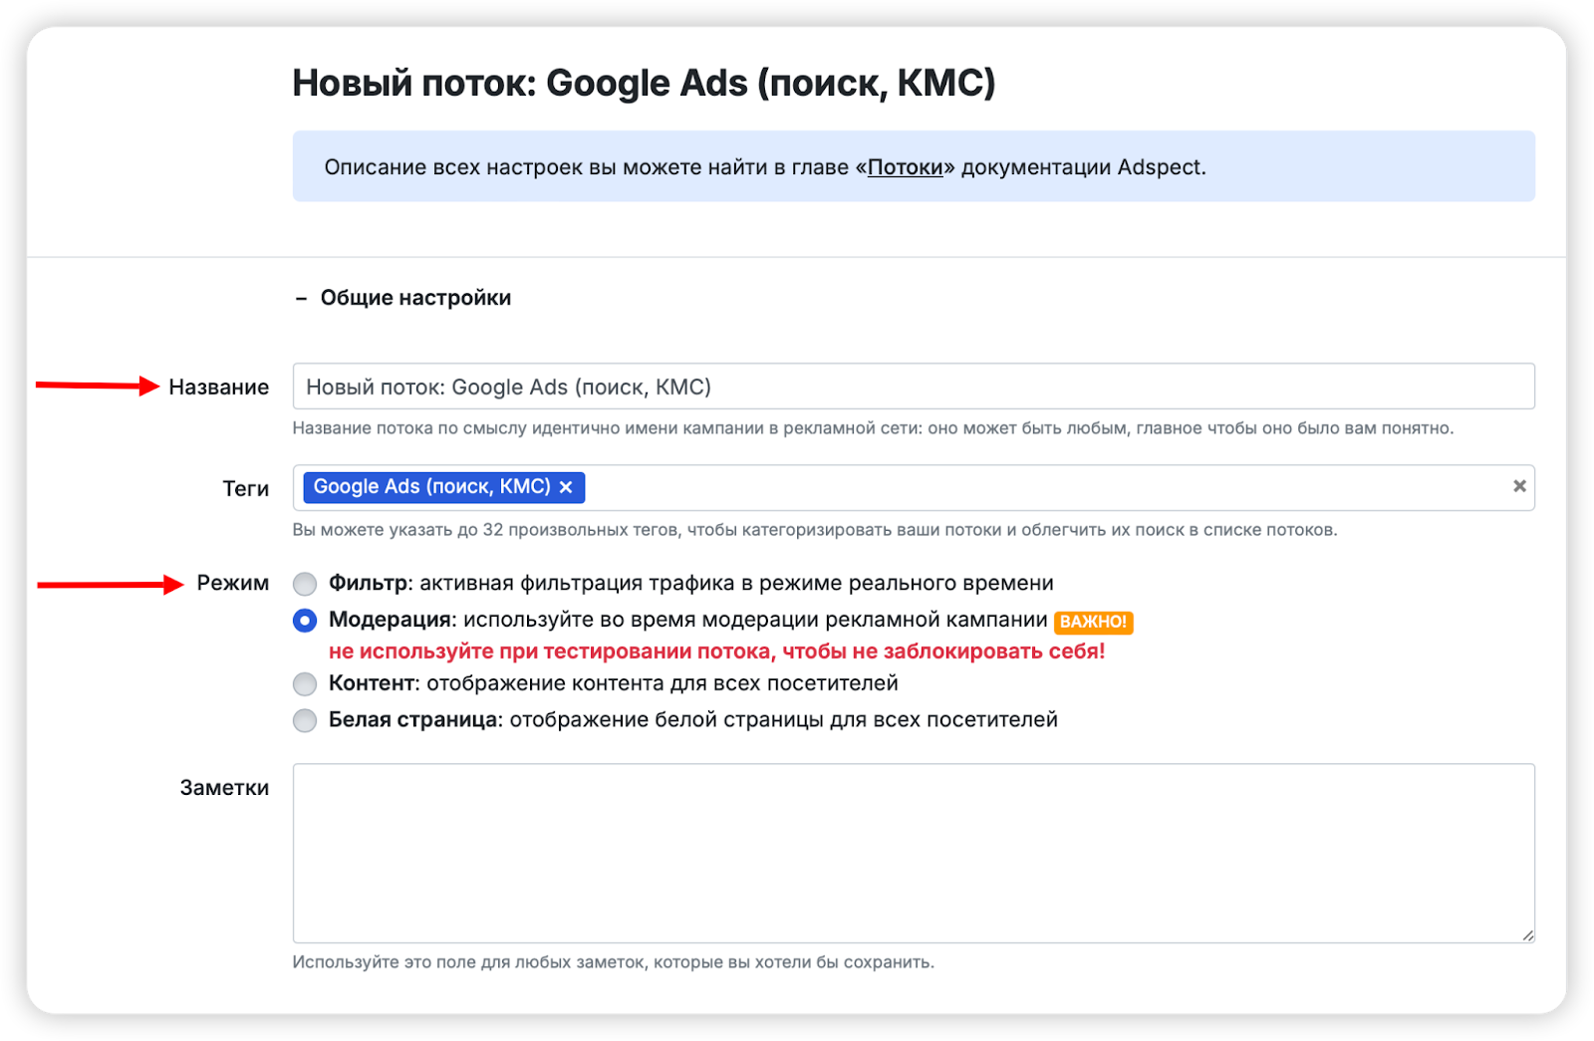The width and height of the screenshot is (1594, 1041).
Task: Click the page heading Новый поток
Action: [x=644, y=84]
